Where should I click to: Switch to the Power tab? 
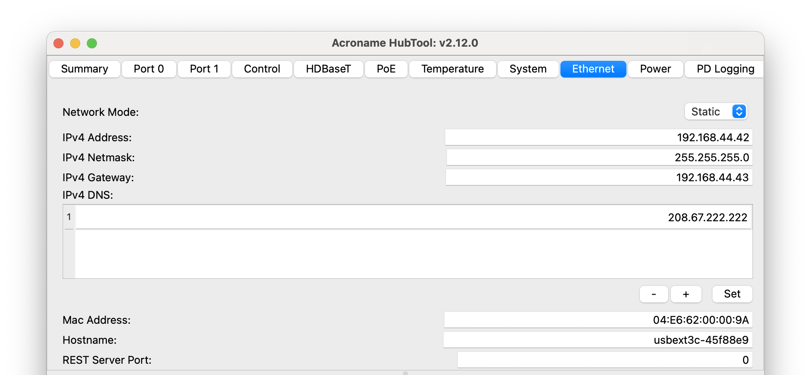[x=655, y=69]
